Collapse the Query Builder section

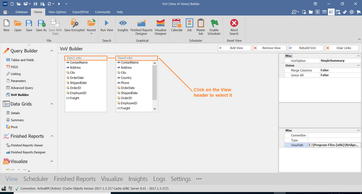coord(52,51)
